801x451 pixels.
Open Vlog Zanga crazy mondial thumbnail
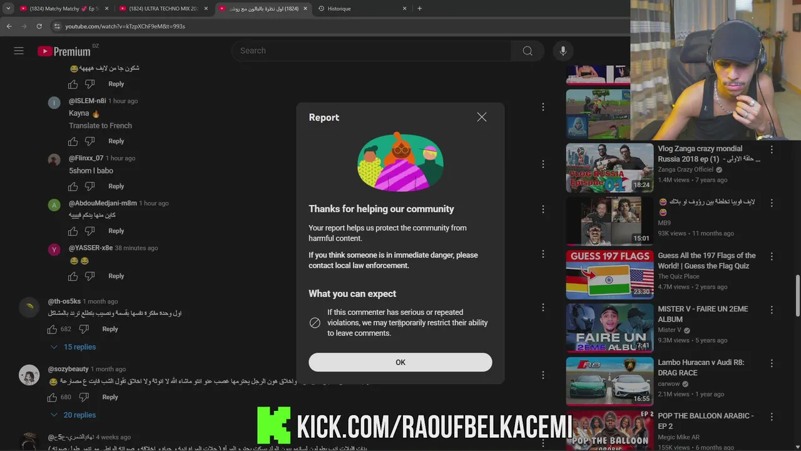point(610,168)
